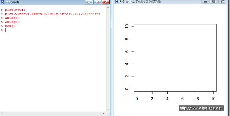Close the R Graphics Device 2 window
Image resolution: width=230 pixels, height=116 pixels.
222,2
